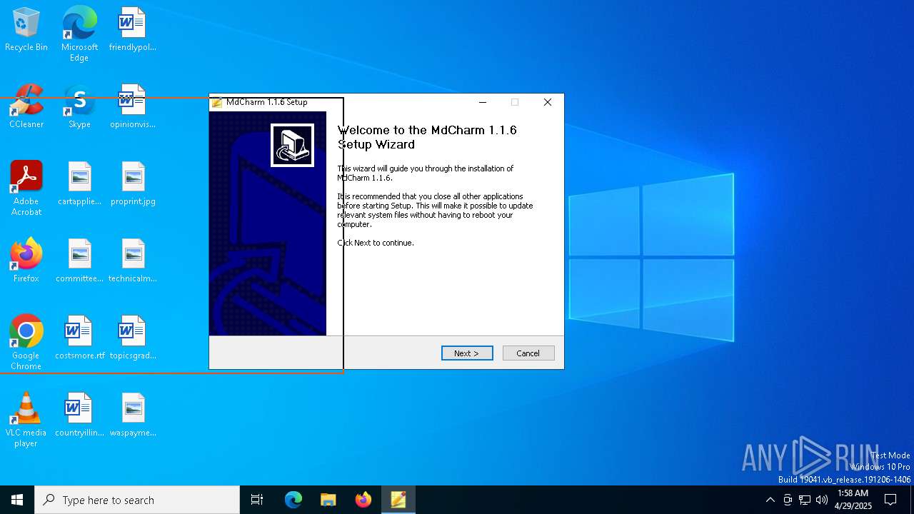The image size is (914, 514).
Task: Open the clock showing 1:58 AM
Action: point(853,500)
